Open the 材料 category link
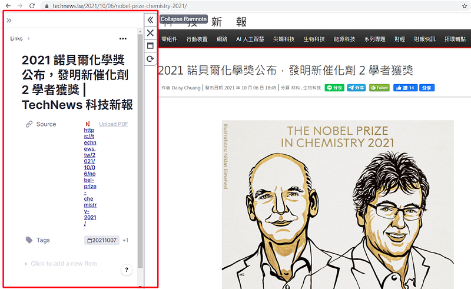Screen dimensions: 471x289 pos(296,88)
